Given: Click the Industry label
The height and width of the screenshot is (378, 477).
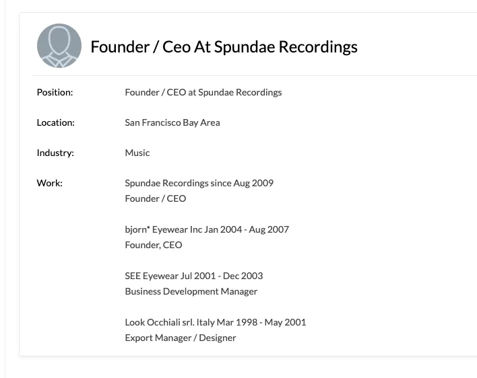Looking at the screenshot, I should click(x=55, y=153).
